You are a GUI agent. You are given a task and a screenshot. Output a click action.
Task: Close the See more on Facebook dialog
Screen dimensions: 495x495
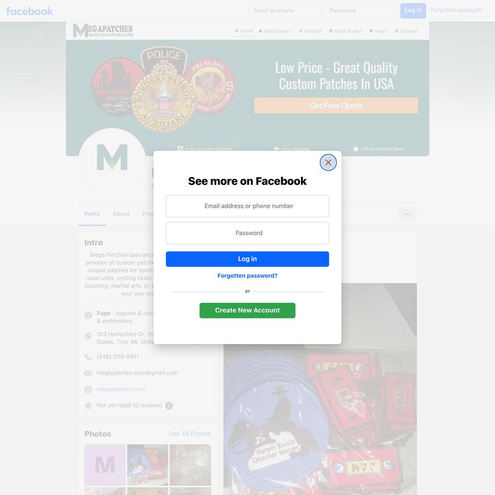[328, 162]
